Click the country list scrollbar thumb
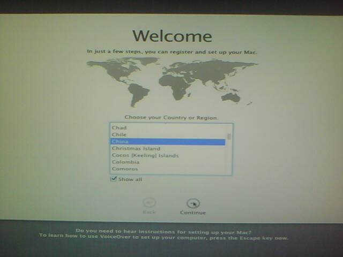343x257 pixels. [x=229, y=137]
